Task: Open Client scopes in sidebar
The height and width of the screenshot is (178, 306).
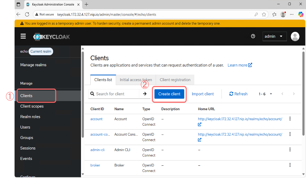Action: [32, 106]
